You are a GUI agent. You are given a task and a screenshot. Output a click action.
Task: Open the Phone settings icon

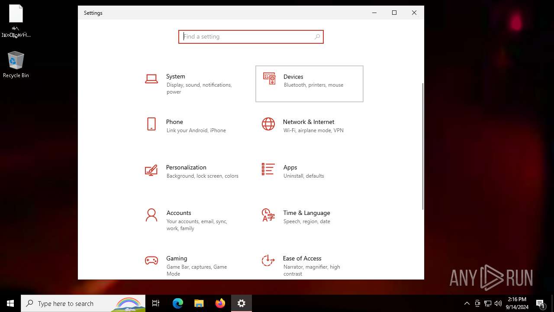tap(151, 124)
